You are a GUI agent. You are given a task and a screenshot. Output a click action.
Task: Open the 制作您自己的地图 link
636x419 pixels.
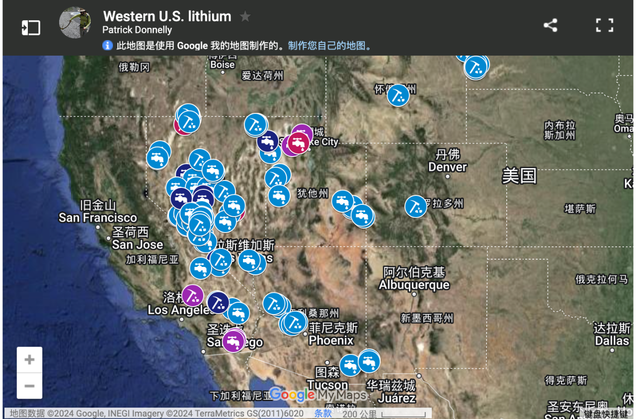pos(329,46)
